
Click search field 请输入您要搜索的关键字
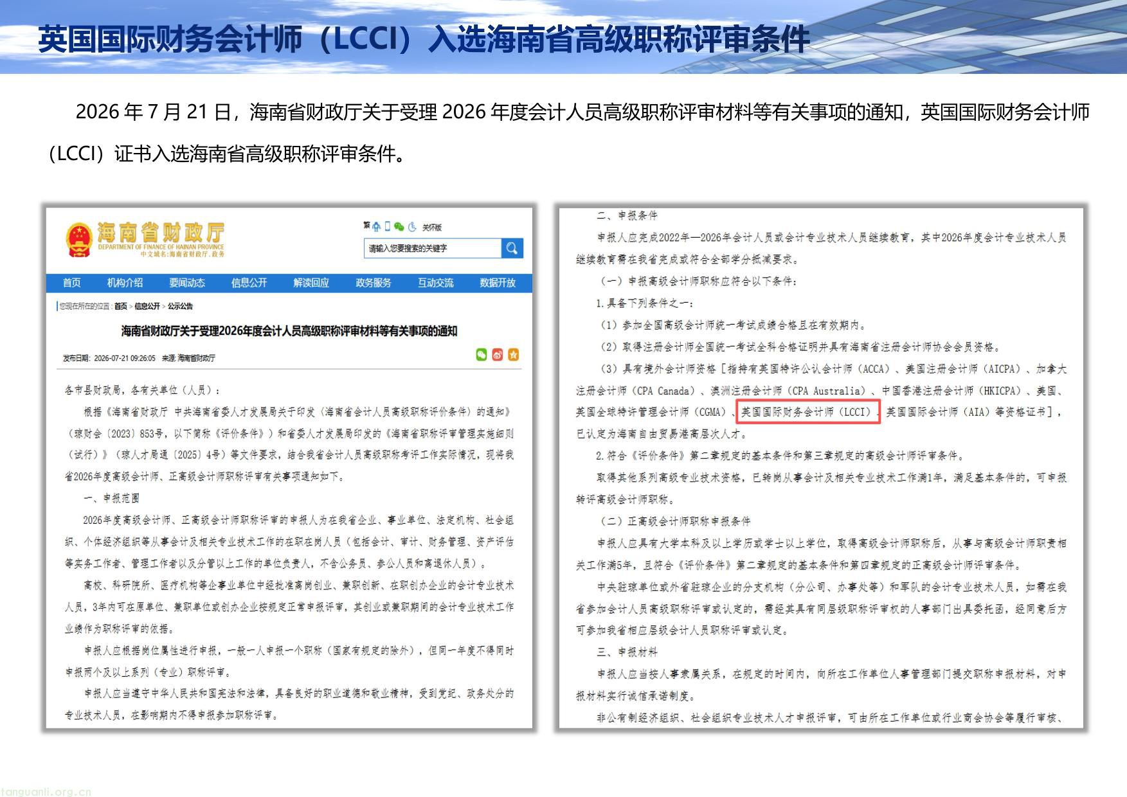point(433,248)
